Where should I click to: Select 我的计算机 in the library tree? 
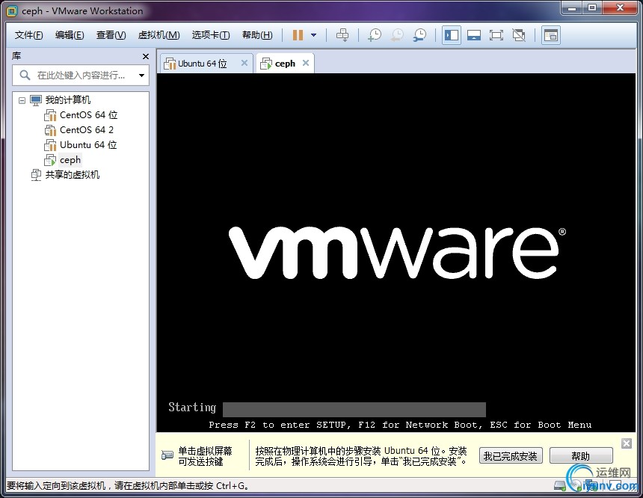point(67,100)
